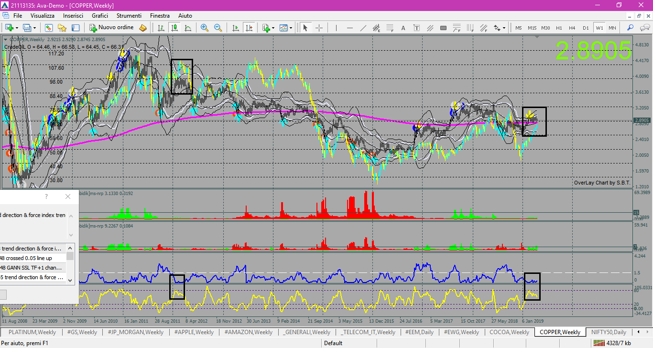653x348 pixels.
Task: Switch to PLATINUM,Weekly chart tab
Action: coord(33,332)
